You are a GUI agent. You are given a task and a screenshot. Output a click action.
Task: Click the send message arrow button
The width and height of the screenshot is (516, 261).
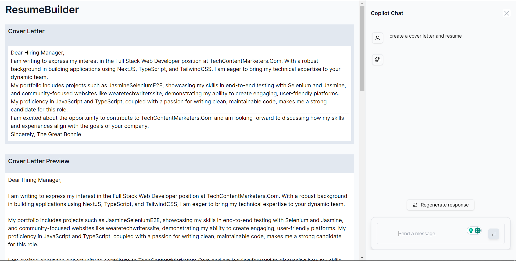pyautogui.click(x=494, y=234)
